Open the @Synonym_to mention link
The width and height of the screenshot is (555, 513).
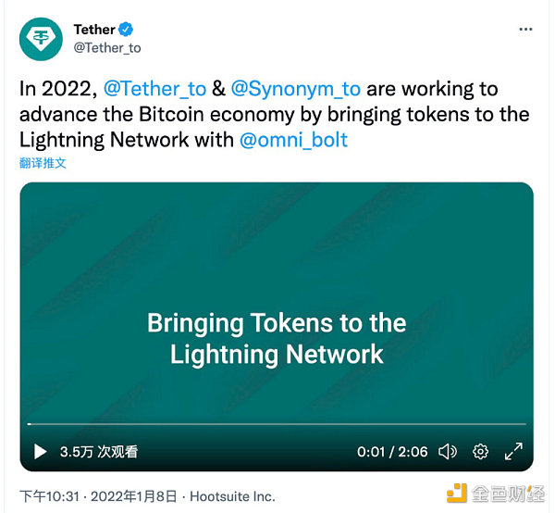coord(298,90)
